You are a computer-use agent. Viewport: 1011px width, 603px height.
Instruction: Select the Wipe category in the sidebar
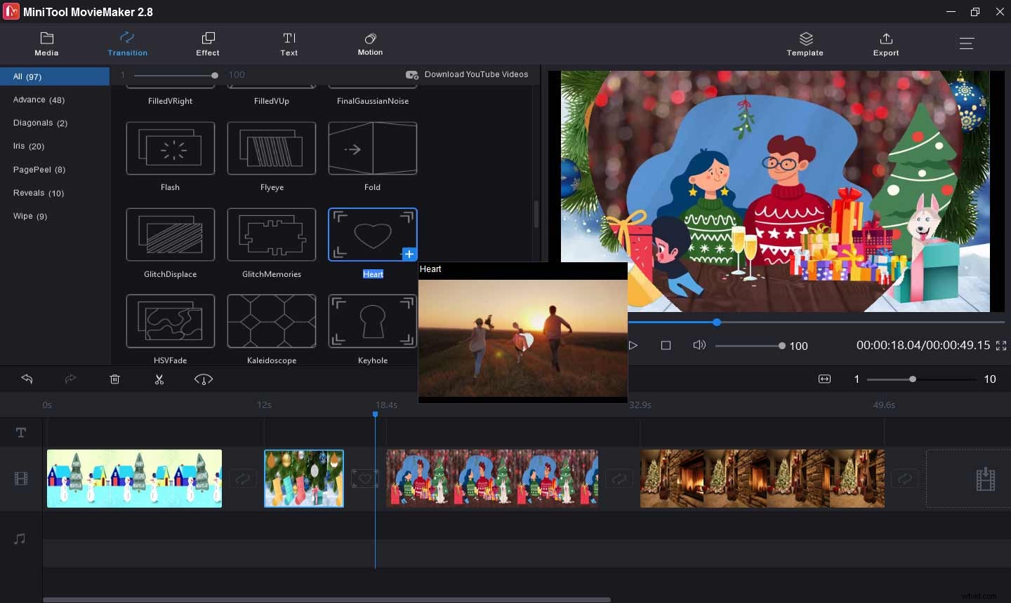(29, 216)
